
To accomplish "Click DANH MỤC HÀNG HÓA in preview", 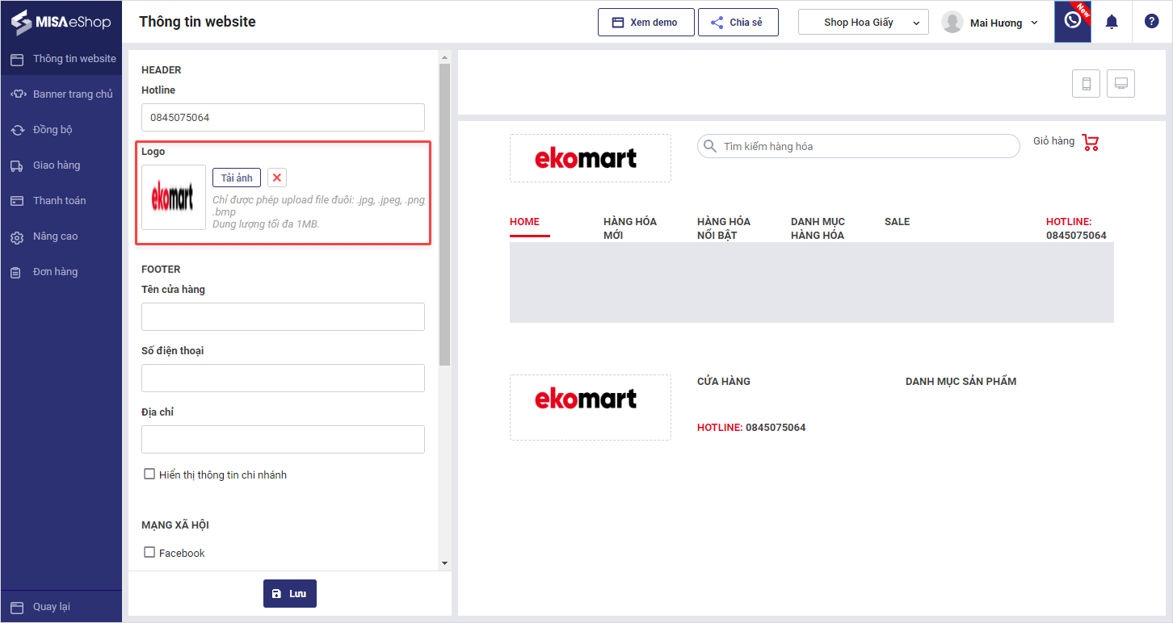I will click(x=818, y=228).
